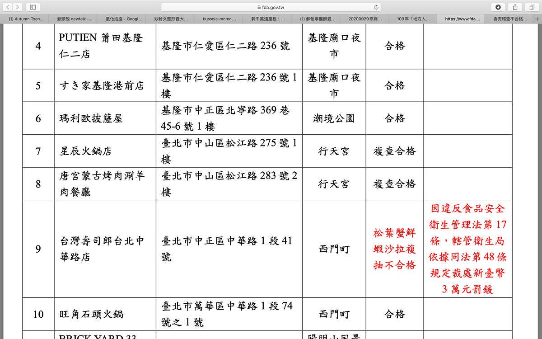The height and width of the screenshot is (339, 542).
Task: Click the "PUTIEN 莆田基隆仁二店" cell
Action: coord(105,46)
